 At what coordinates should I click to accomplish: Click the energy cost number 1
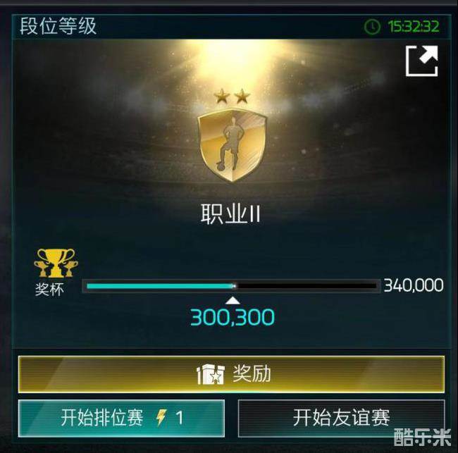click(x=180, y=418)
